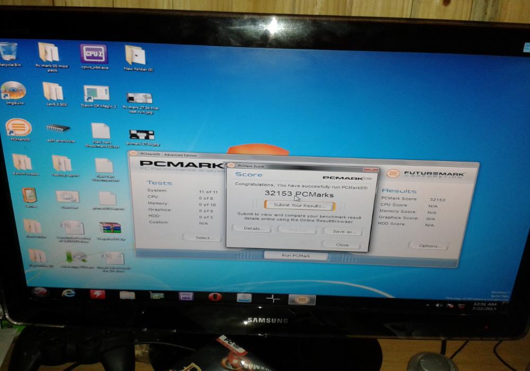Click the red lightning bolt taskbar icon
The height and width of the screenshot is (371, 530).
98,294
